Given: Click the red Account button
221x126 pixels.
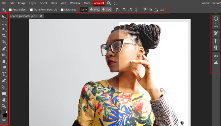Looking at the screenshot, I should click(x=99, y=3).
